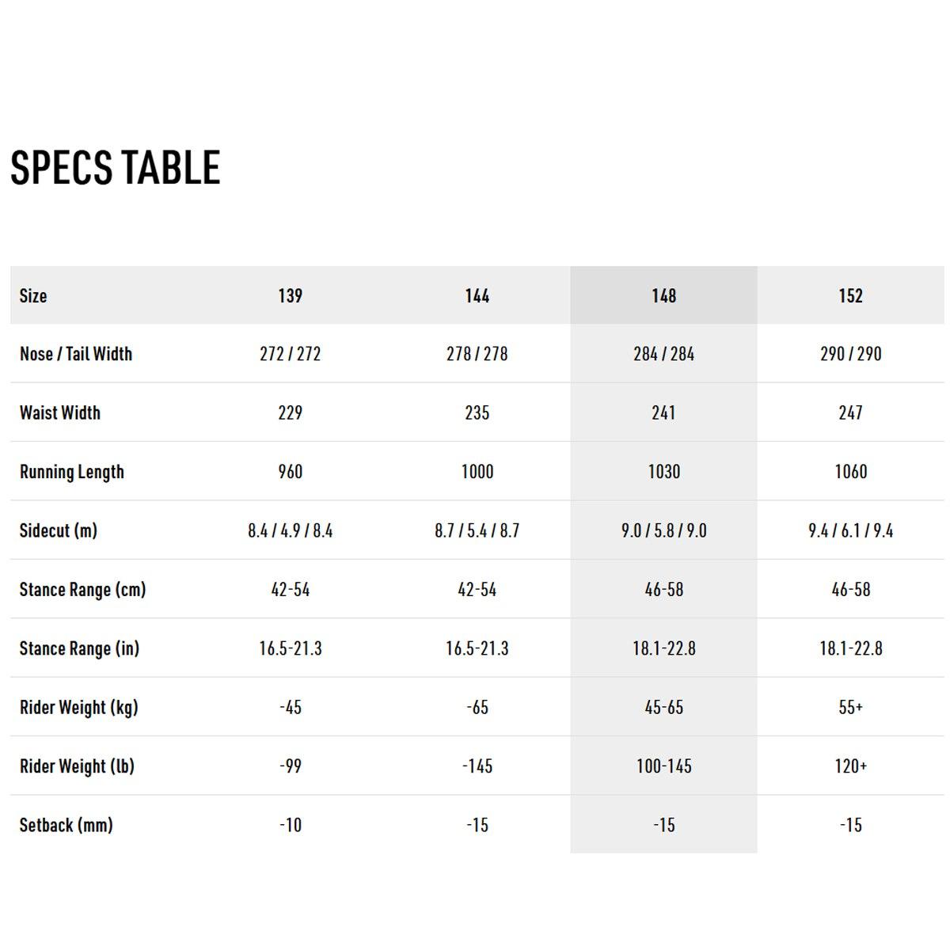This screenshot has height=950, width=950.
Task: Click the Rider Weight (lb) label
Action: point(77,766)
